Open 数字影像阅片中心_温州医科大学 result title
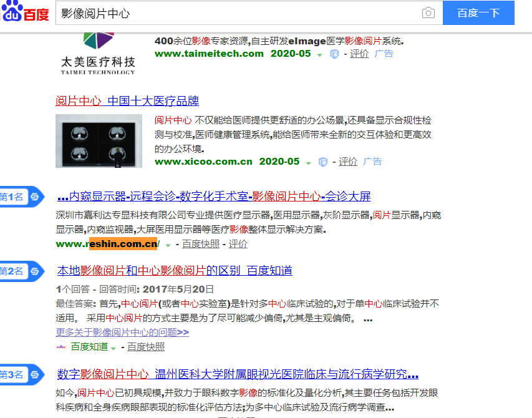The image size is (532, 418). click(238, 374)
